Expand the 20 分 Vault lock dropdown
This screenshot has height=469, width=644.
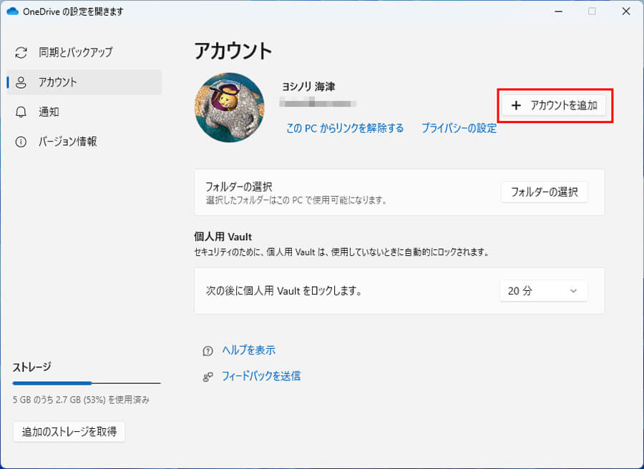click(x=543, y=291)
